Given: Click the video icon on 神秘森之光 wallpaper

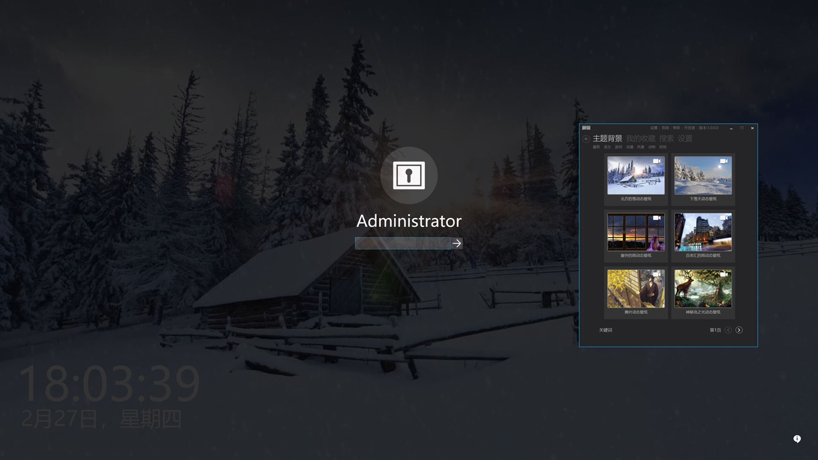Looking at the screenshot, I should coord(724,273).
